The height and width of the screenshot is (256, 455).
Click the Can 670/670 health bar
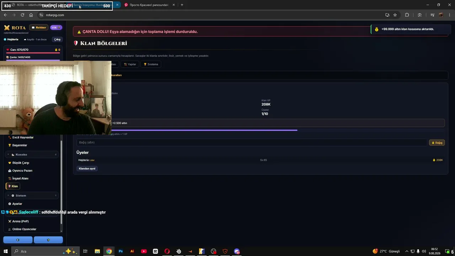click(33, 53)
